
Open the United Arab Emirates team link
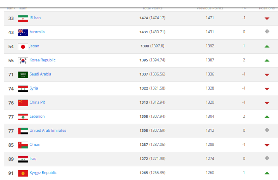click(x=48, y=131)
